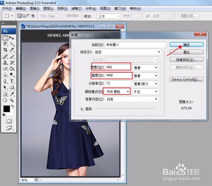Click the Device Central button
212x186 pixels.
[x=186, y=79]
